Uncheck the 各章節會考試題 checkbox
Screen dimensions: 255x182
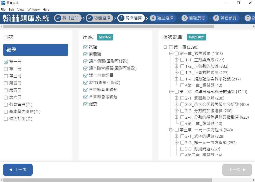(x=85, y=97)
